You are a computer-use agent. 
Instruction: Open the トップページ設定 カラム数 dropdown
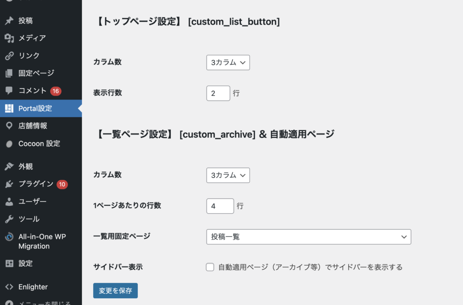(228, 62)
